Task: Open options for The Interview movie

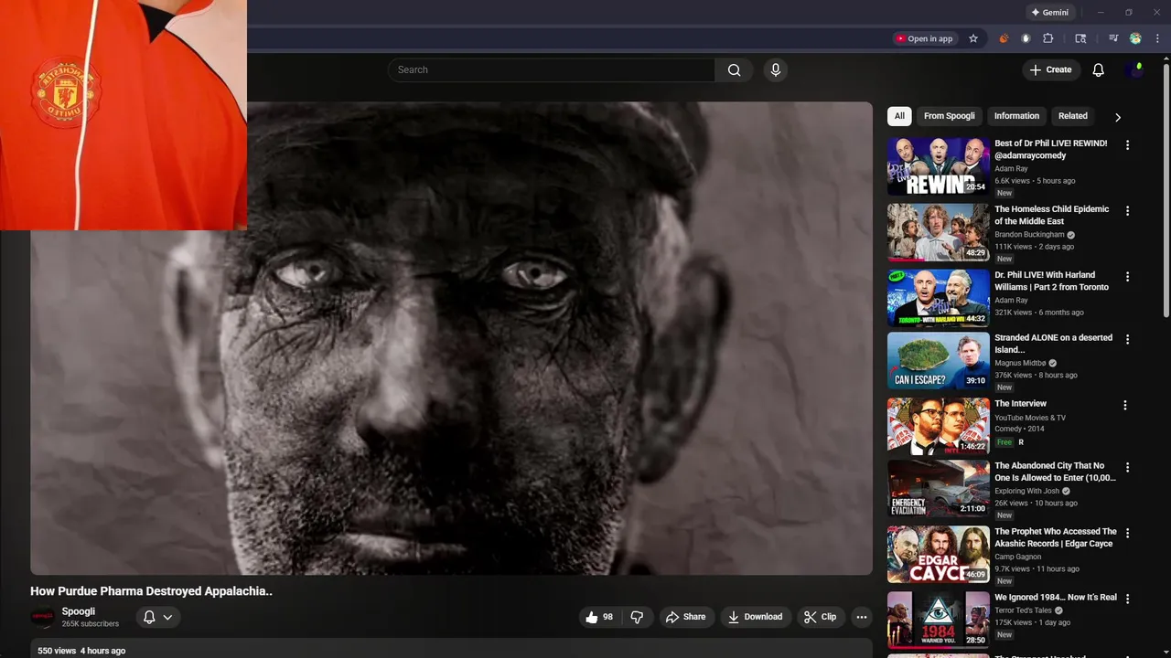Action: 1125,405
